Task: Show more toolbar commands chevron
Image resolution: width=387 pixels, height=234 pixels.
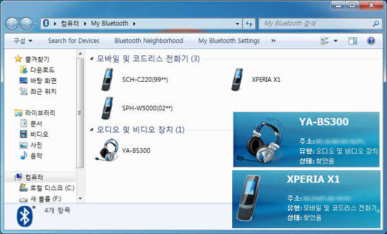Action: [273, 41]
